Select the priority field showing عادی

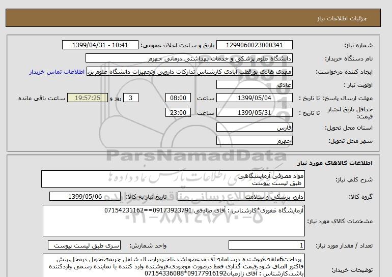point(254,84)
